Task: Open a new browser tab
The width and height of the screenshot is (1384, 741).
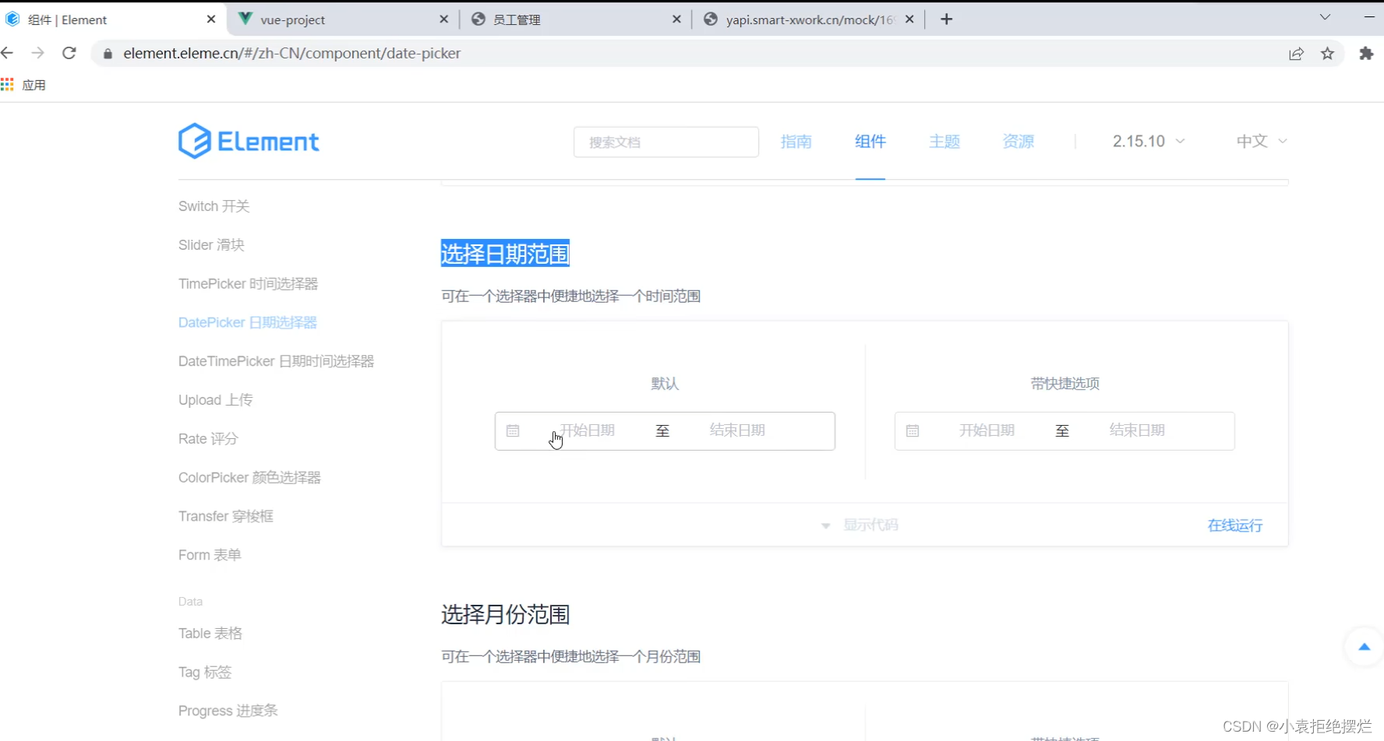Action: click(947, 19)
